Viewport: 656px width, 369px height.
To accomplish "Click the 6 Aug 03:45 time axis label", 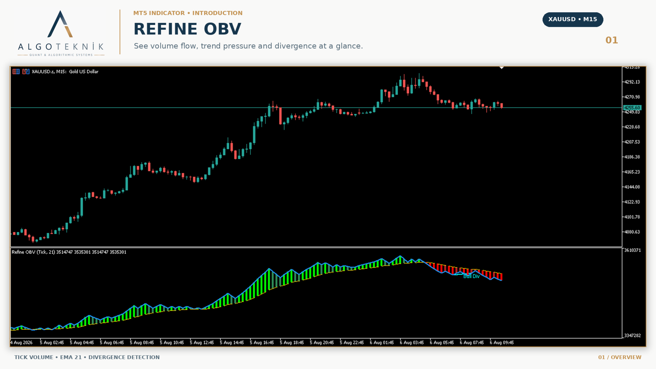I will click(x=412, y=342).
